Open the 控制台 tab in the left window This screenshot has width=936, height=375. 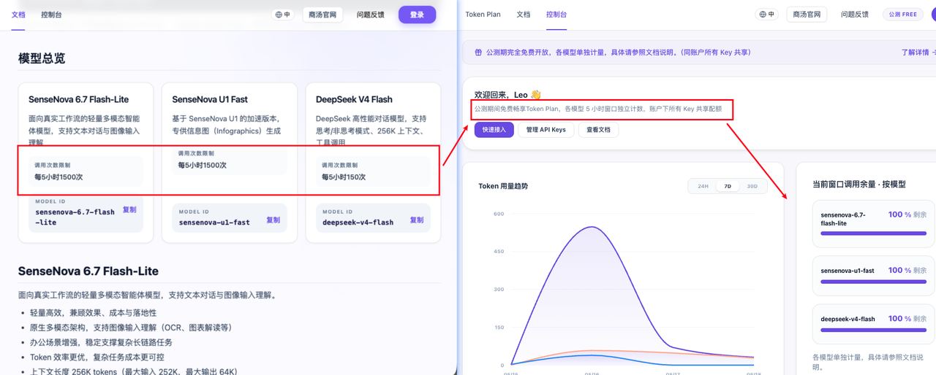pyautogui.click(x=51, y=14)
